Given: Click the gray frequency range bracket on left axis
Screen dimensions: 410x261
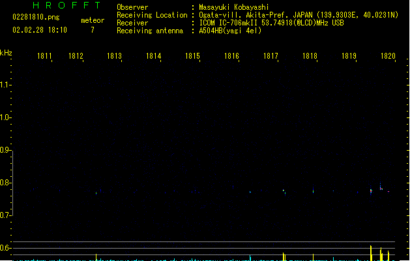Looking at the screenshot, I should pyautogui.click(x=12, y=183).
